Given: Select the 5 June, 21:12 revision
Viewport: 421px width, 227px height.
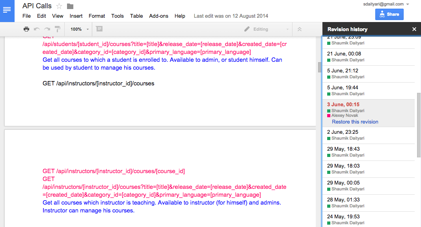Looking at the screenshot, I should point(369,74).
